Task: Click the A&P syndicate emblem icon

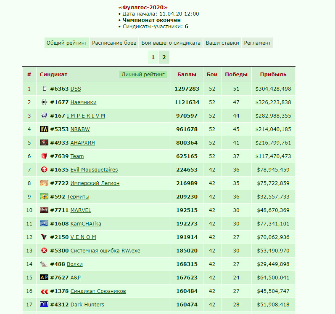Action: click(44, 277)
